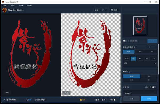Open the third menu bar item
160x104 pixels.
21,5
